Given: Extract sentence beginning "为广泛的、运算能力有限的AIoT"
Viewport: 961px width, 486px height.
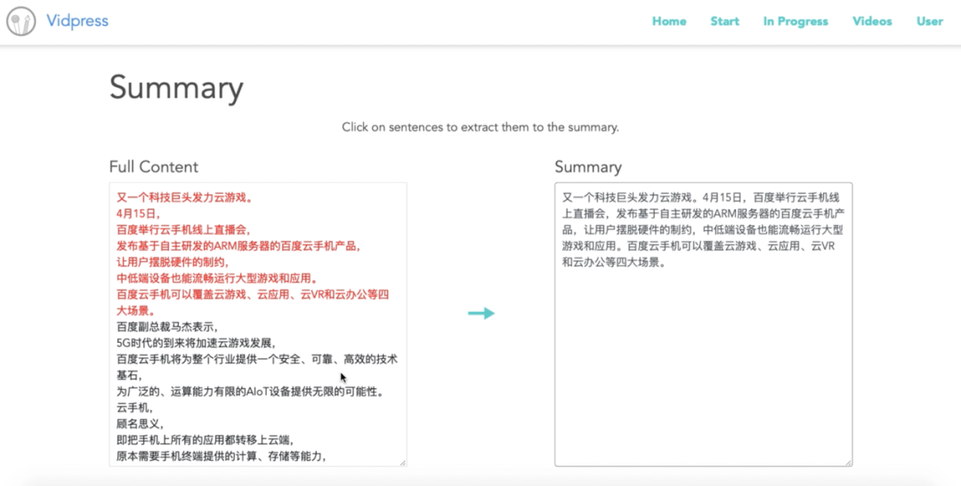Looking at the screenshot, I should click(x=251, y=392).
